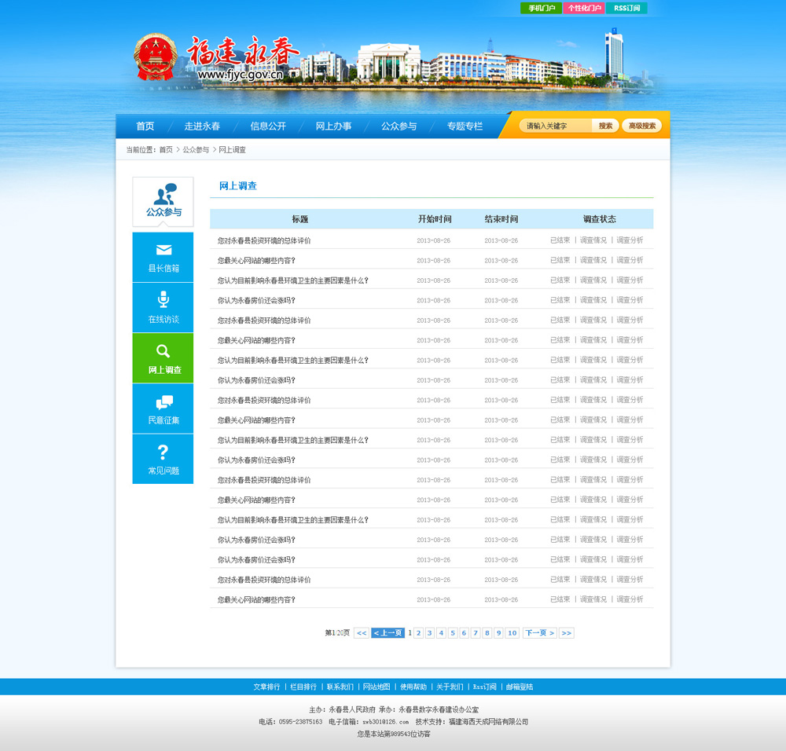The image size is (786, 751).
Task: Jump to last page with >> button
Action: 566,633
